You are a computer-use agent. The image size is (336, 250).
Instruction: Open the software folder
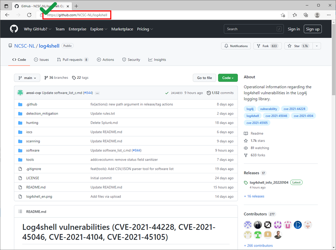click(33, 150)
